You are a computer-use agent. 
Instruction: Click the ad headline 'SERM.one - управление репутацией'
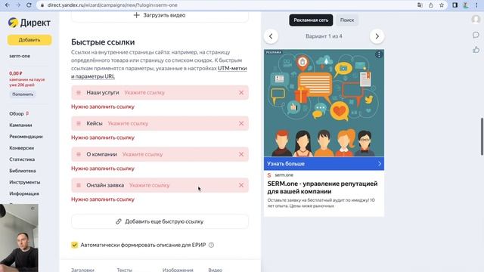[x=322, y=187]
